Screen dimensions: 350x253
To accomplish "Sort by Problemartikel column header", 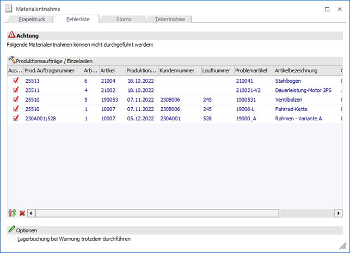I will (253, 71).
